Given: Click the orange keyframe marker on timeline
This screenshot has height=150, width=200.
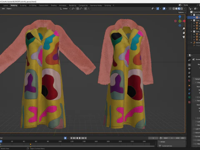Looking at the screenshot, I should pyautogui.click(x=30, y=144).
